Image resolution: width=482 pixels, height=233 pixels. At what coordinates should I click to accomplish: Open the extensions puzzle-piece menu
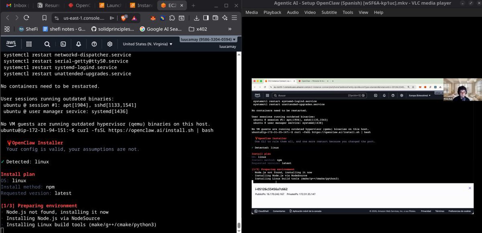(172, 18)
